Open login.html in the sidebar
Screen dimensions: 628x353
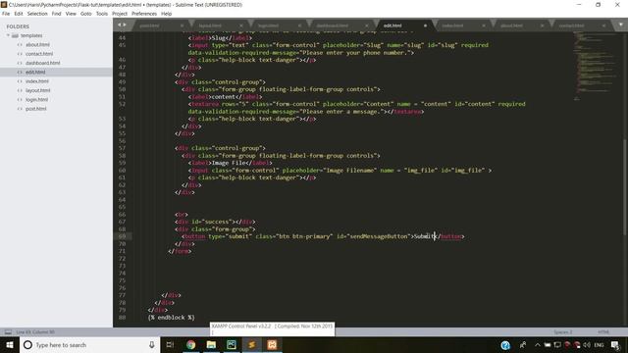pos(36,99)
